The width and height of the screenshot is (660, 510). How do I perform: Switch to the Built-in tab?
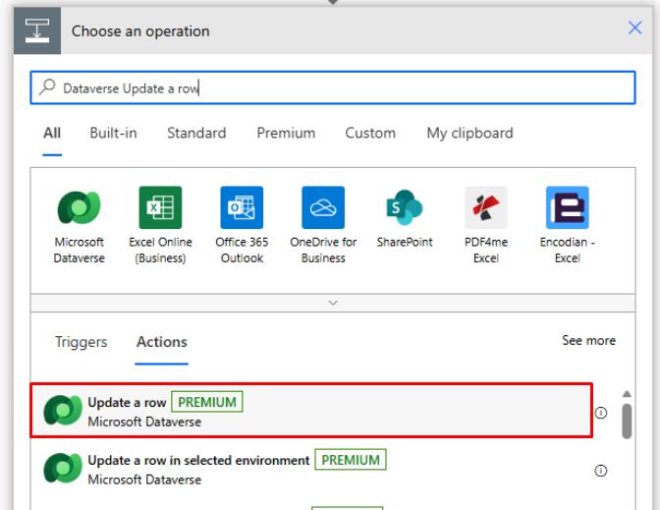pos(113,133)
